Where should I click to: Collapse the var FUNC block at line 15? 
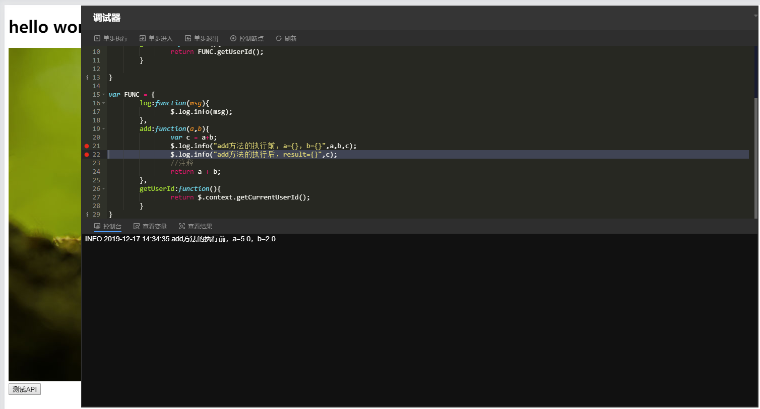[103, 95]
